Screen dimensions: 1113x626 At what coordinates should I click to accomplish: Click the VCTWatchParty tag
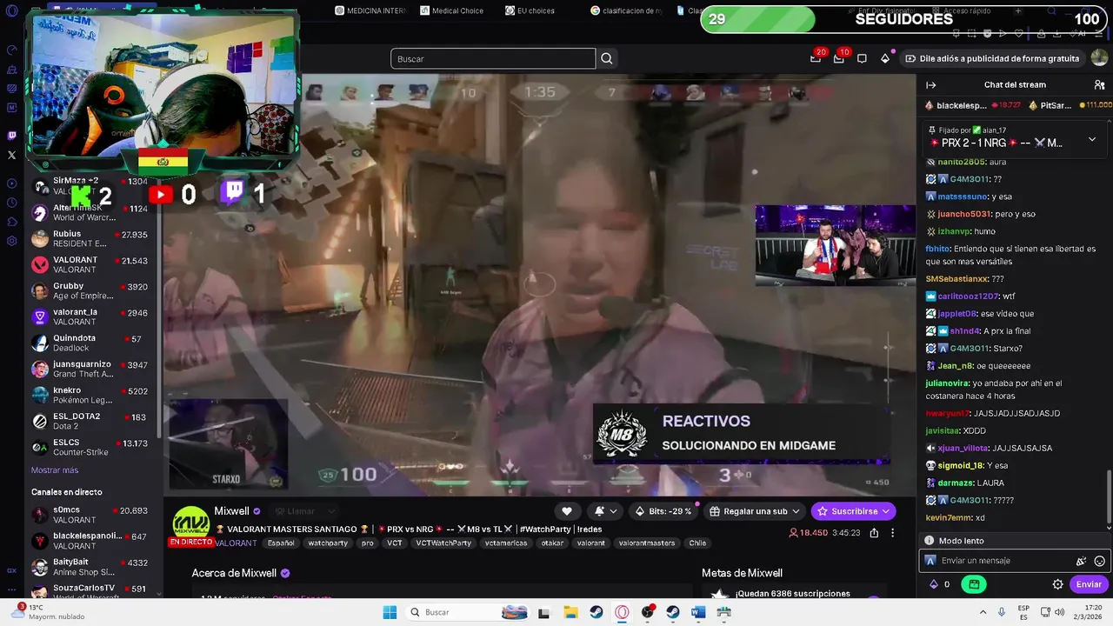(x=443, y=543)
